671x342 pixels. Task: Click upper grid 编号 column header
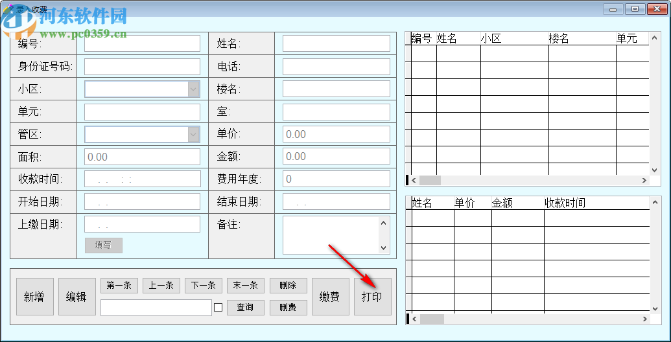(423, 38)
